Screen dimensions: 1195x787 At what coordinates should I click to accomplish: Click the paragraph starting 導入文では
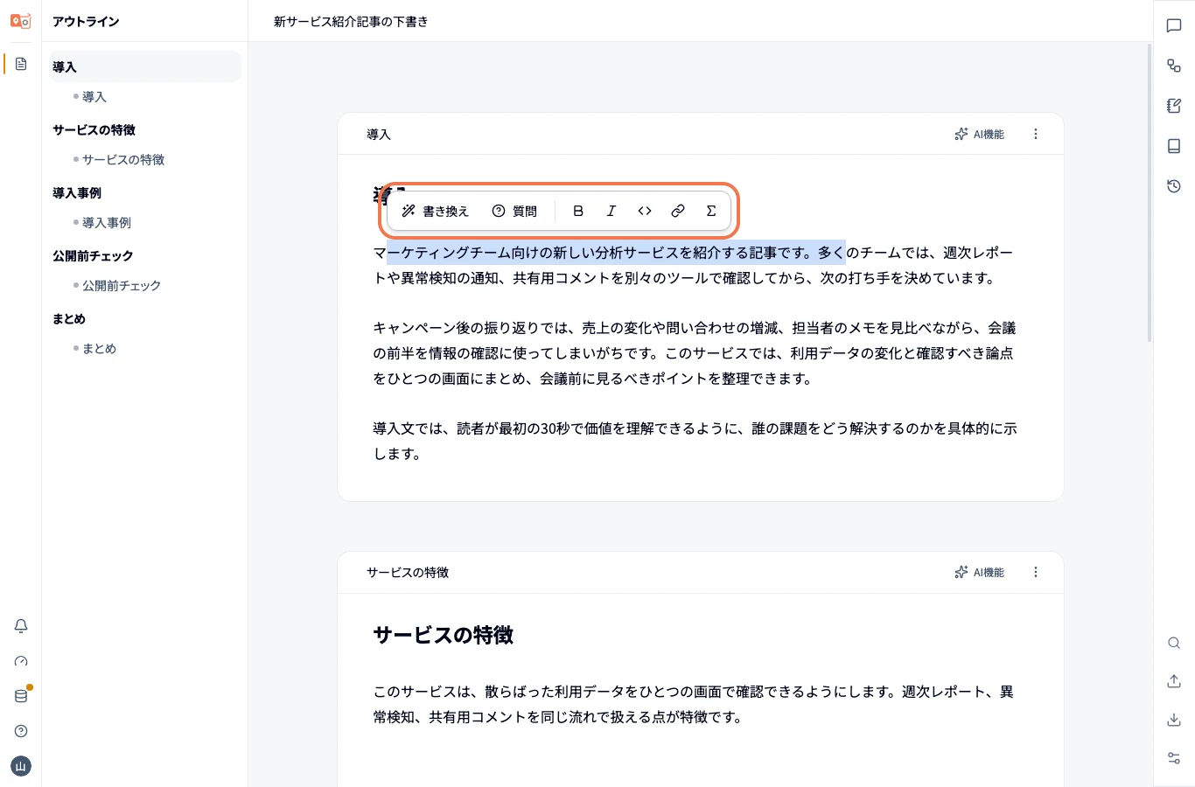coord(695,441)
